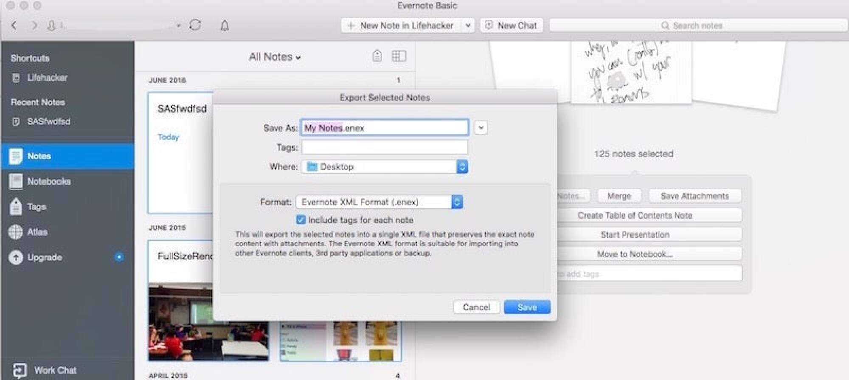Click Save Attachments button
849x380 pixels.
(x=695, y=196)
